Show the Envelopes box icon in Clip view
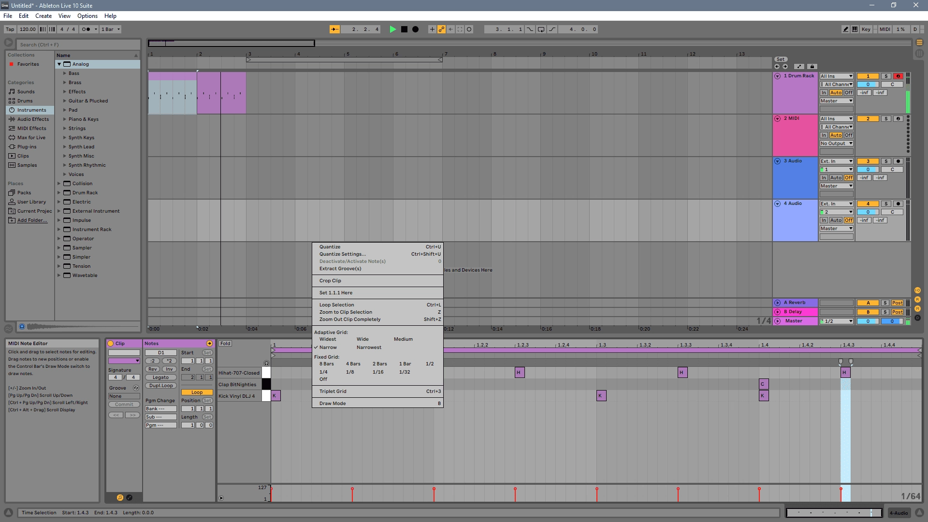Viewport: 928px width, 522px height. point(129,497)
